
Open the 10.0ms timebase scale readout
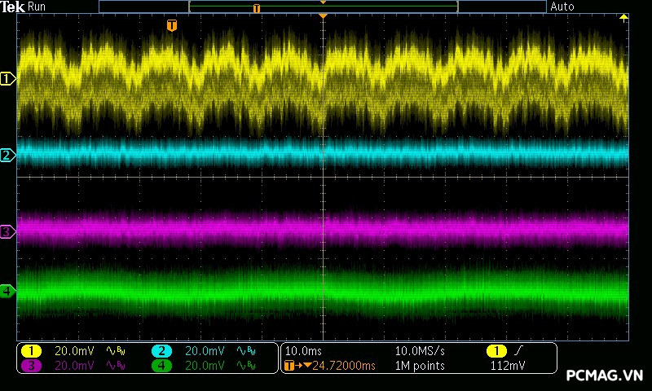pyautogui.click(x=302, y=351)
